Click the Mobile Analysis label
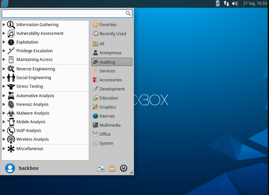 click(31, 122)
